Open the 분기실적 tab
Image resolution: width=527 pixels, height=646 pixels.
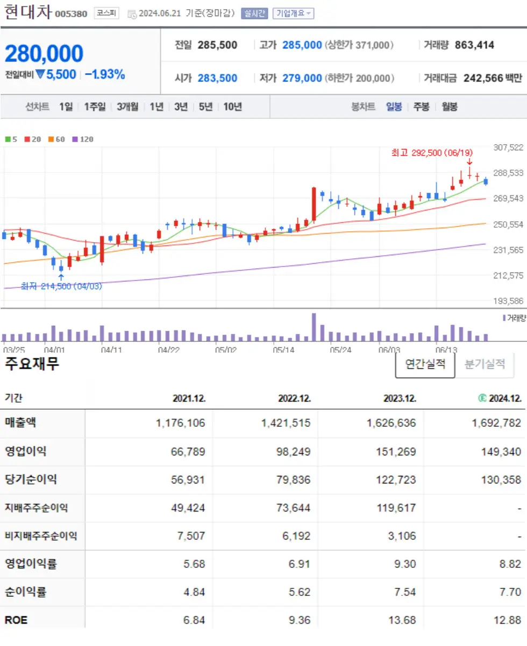point(485,364)
